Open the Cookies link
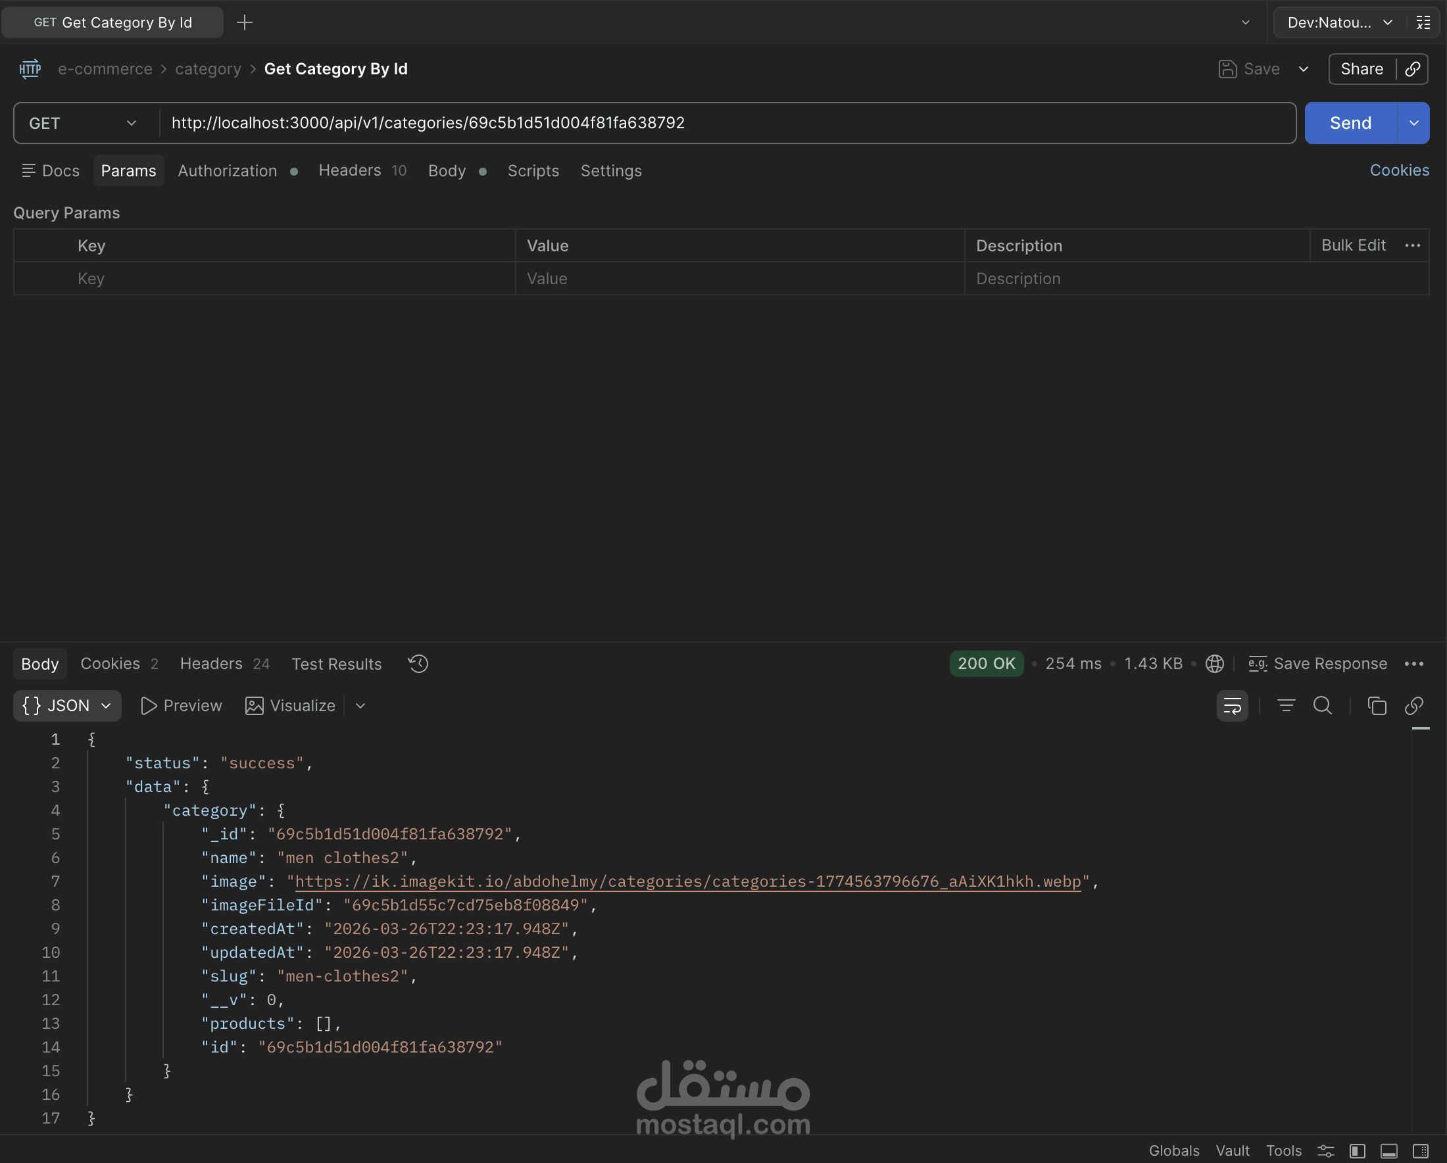The width and height of the screenshot is (1447, 1163). pyautogui.click(x=1399, y=170)
